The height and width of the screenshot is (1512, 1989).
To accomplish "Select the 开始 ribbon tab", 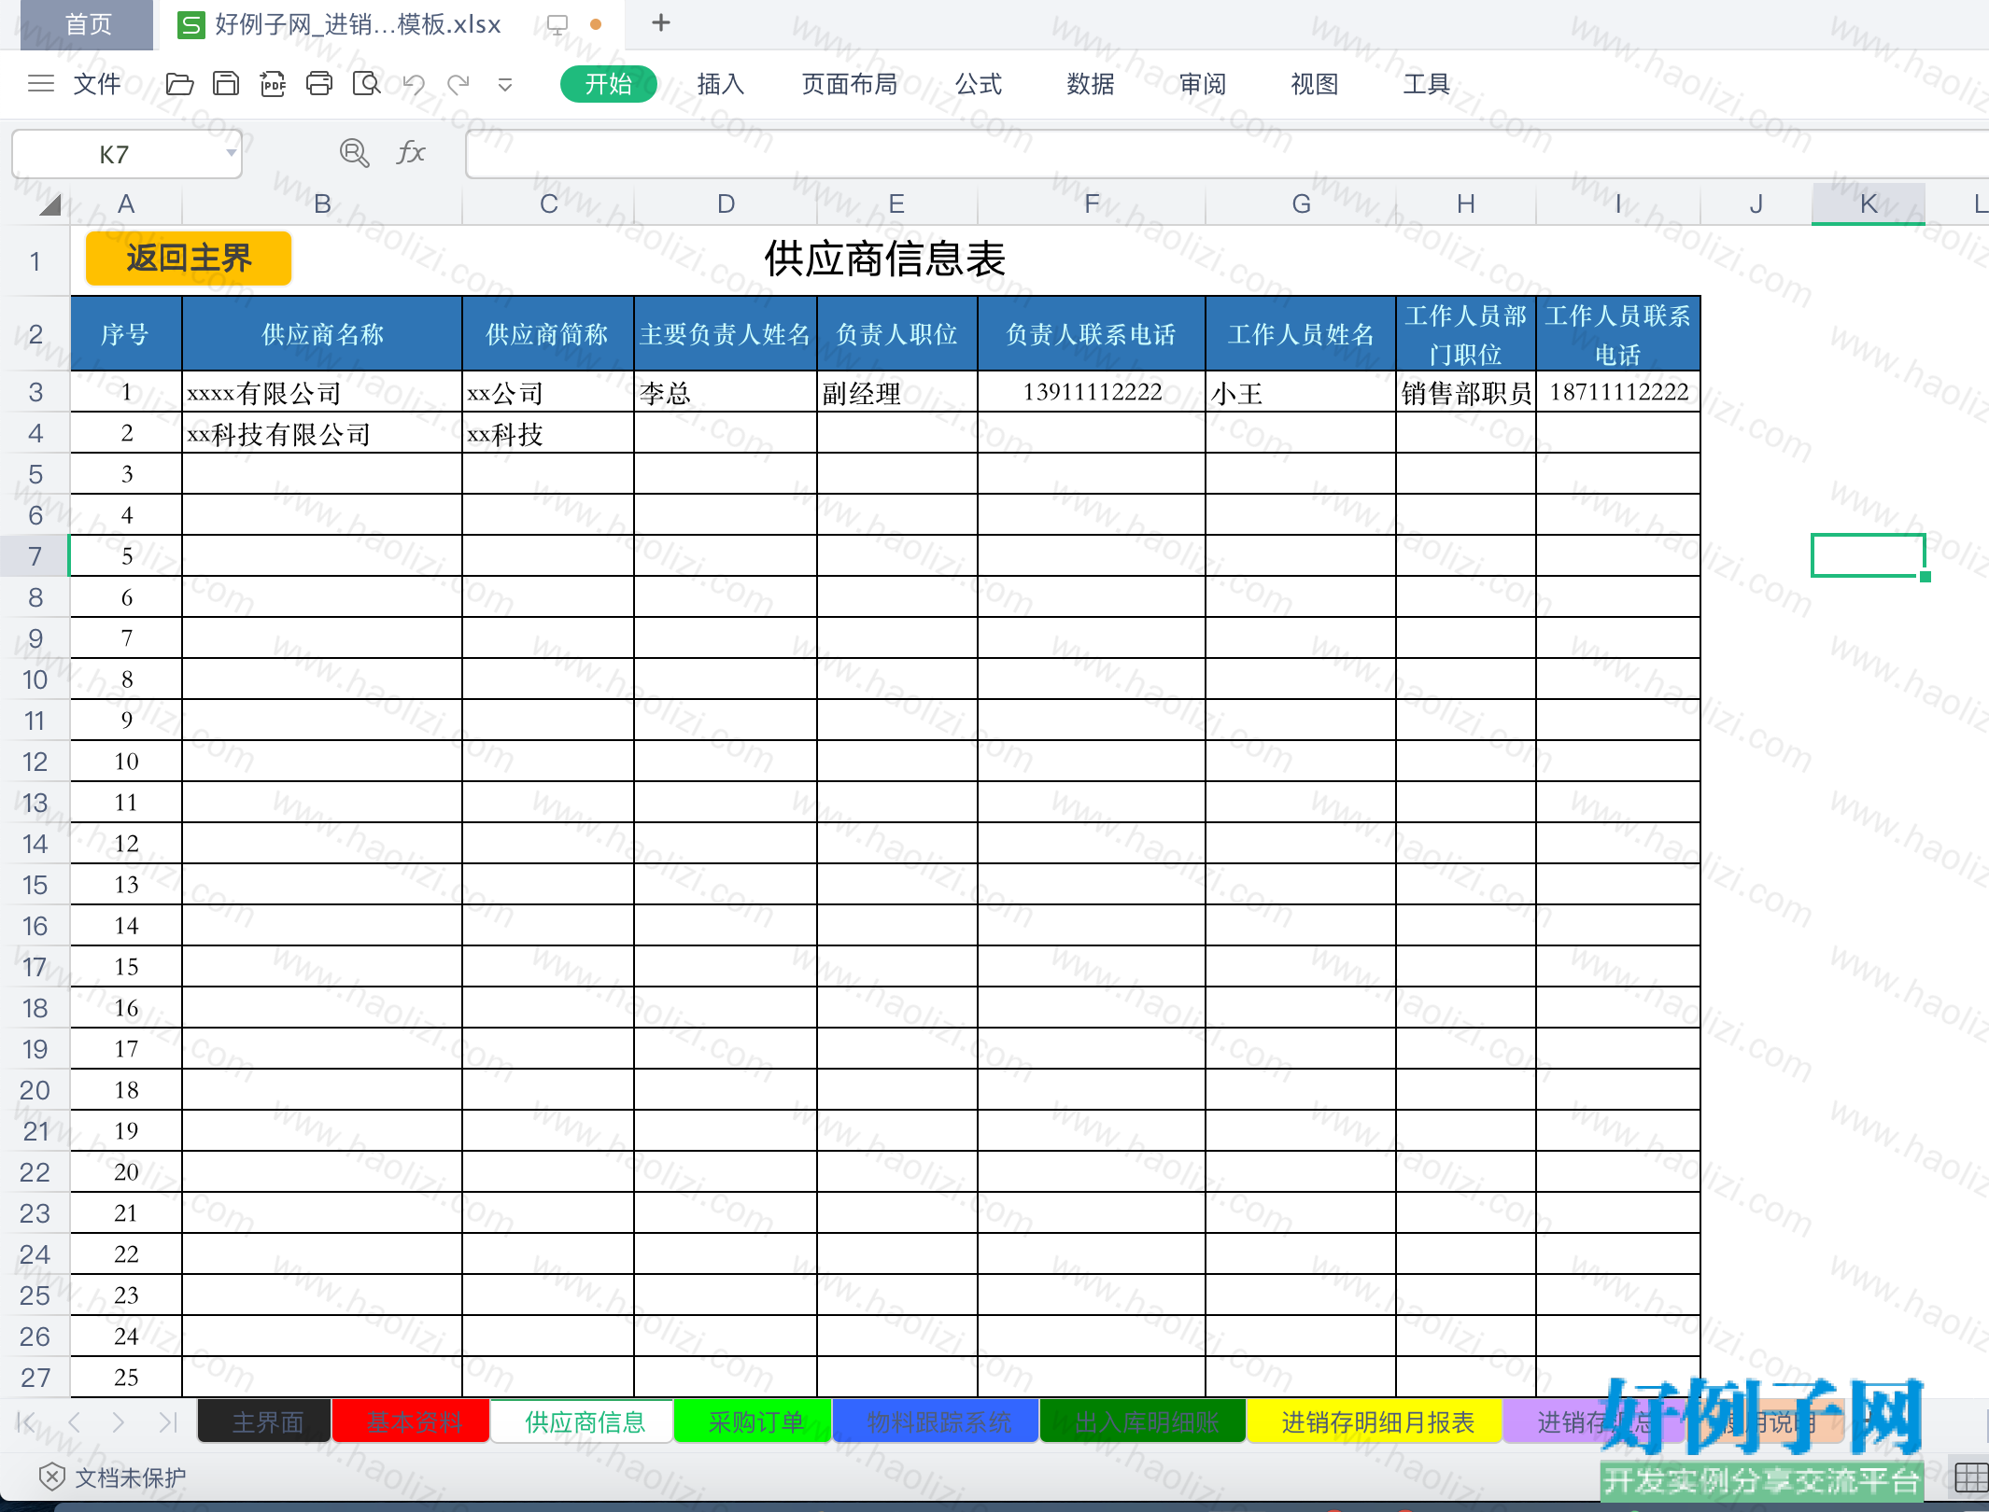I will pos(609,84).
